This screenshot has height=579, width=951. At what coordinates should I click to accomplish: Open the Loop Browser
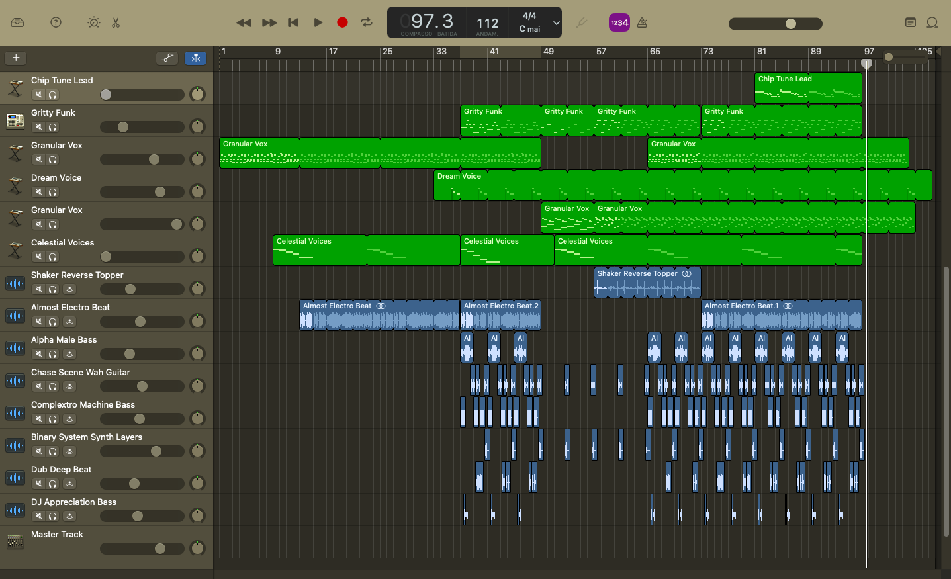(932, 22)
